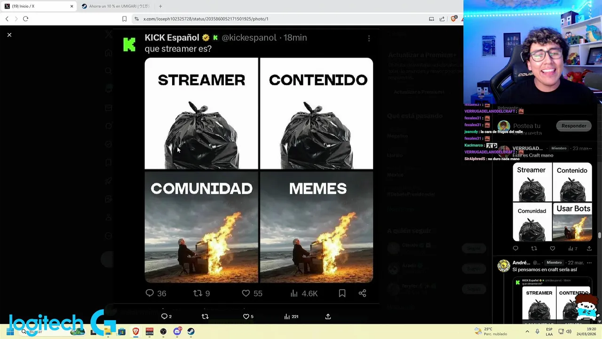Click the browser bookmark icon
This screenshot has width=602, height=339.
[124, 19]
